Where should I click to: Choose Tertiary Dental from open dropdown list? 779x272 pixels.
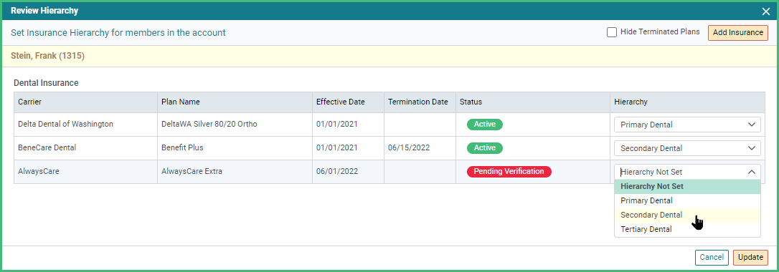tap(687, 229)
